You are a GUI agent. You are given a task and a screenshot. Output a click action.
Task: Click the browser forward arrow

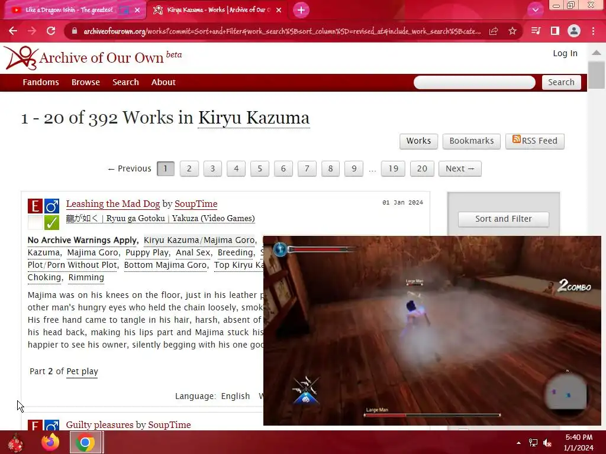pos(32,31)
